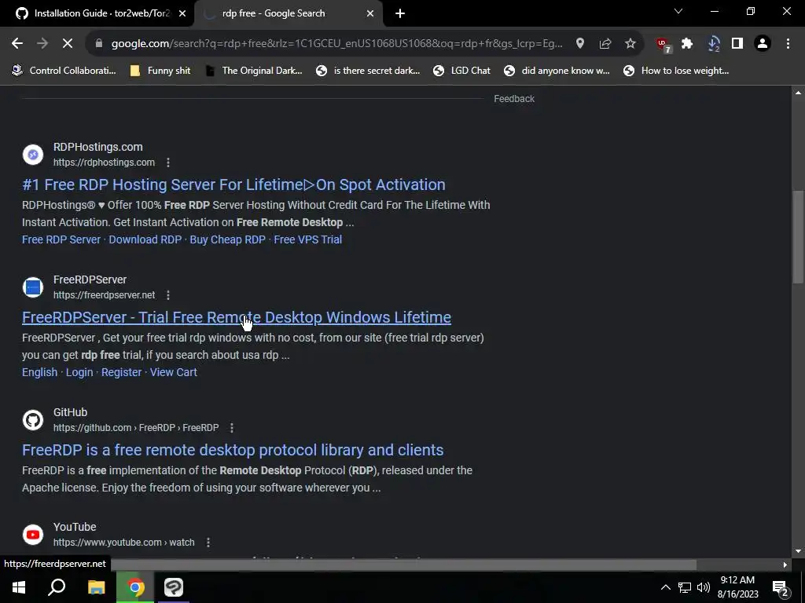Open the Control Collaborati... bookmark
This screenshot has width=805, height=603.
coord(64,71)
